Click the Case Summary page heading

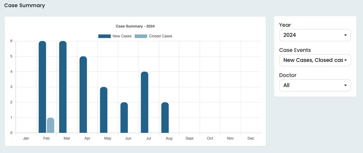[25, 6]
